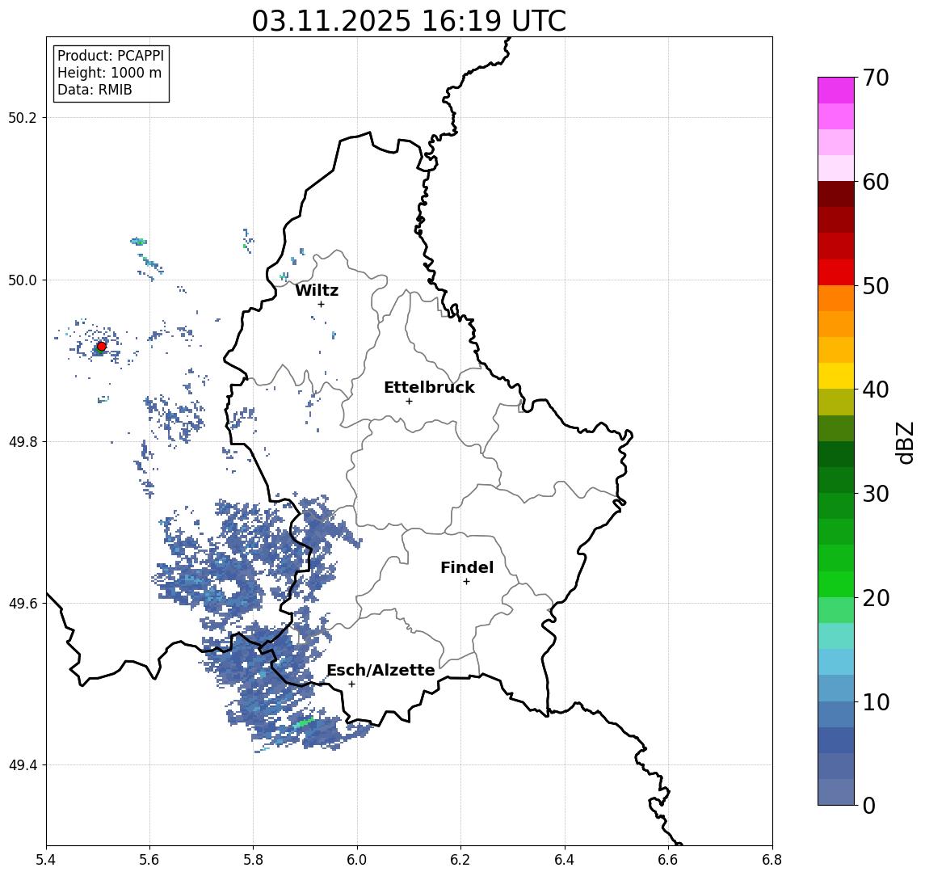Click the 'Data: RMIB' line
Screen dimensions: 925x876
click(x=95, y=90)
